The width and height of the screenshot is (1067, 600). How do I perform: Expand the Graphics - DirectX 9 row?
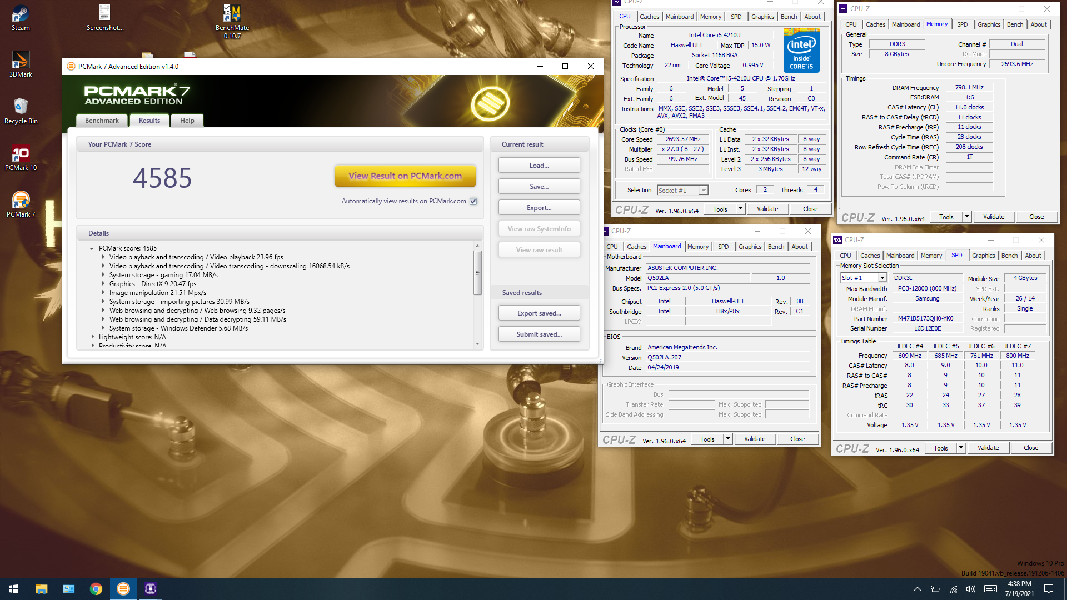click(x=103, y=284)
